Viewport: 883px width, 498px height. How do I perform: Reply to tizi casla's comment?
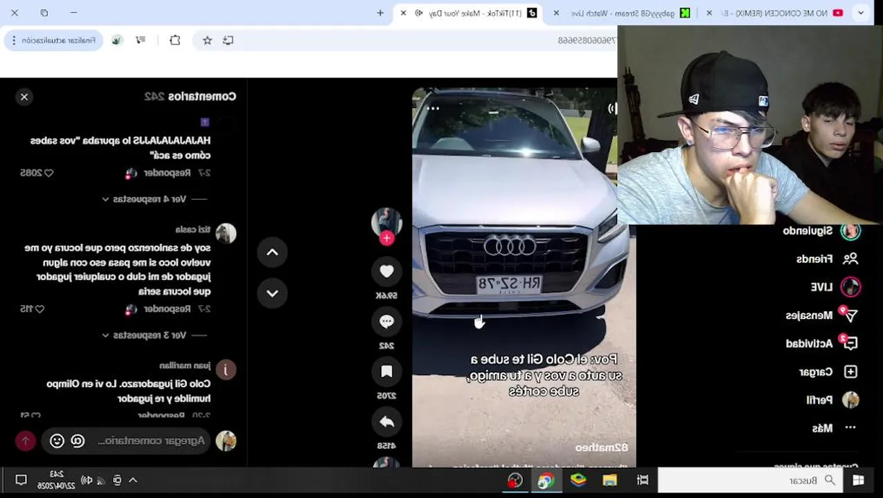(x=167, y=309)
